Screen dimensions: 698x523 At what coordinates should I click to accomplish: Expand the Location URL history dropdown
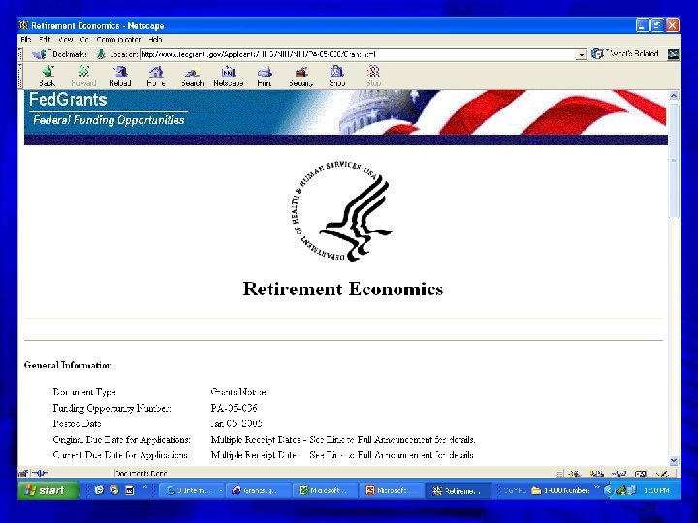(x=581, y=54)
